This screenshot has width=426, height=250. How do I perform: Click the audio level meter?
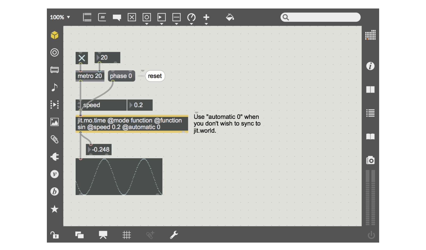370,197
